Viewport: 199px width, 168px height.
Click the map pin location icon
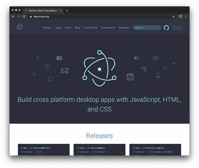pos(47,67)
